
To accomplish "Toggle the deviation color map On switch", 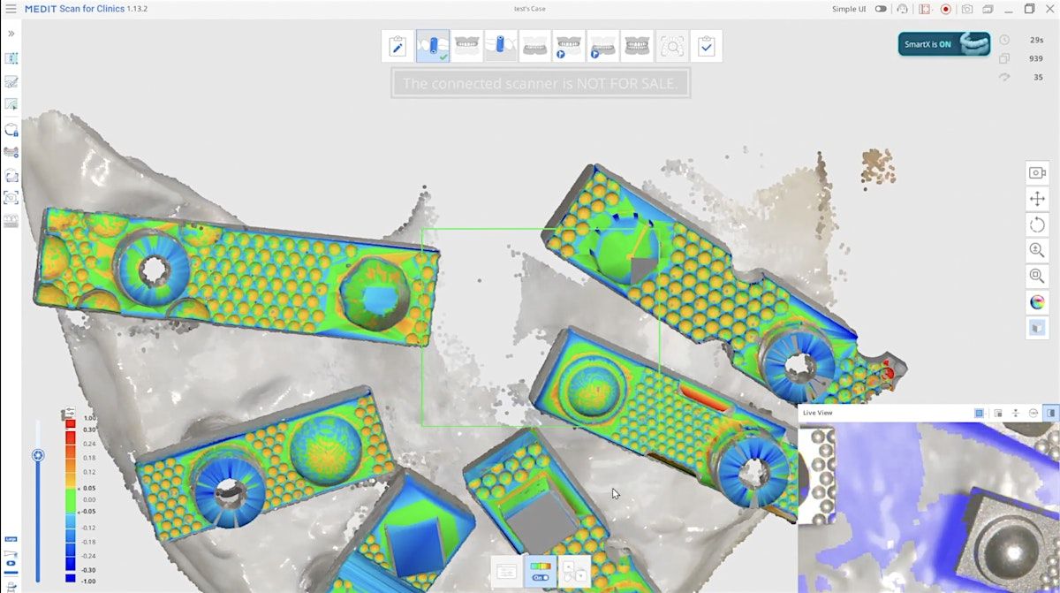I will click(538, 572).
